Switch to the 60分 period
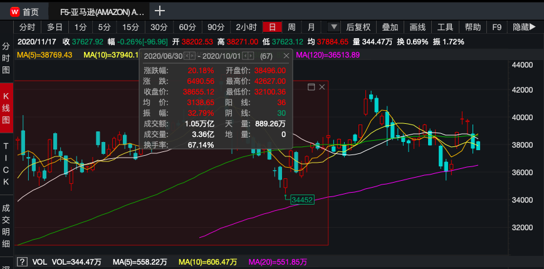 click(x=187, y=28)
